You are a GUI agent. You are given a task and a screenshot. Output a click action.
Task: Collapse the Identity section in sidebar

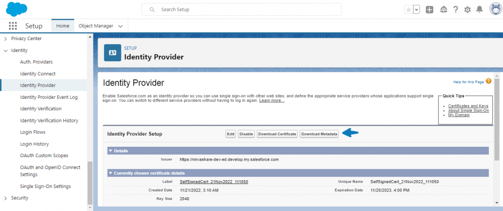[x=5, y=50]
